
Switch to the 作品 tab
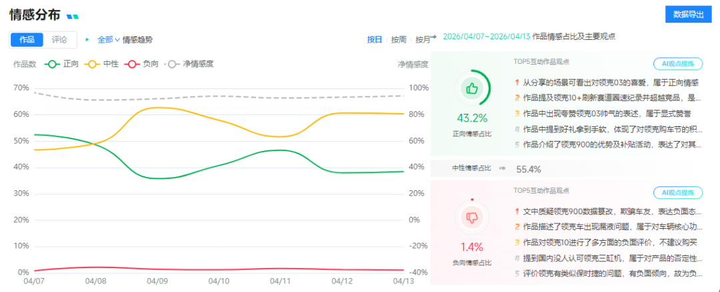tap(27, 39)
